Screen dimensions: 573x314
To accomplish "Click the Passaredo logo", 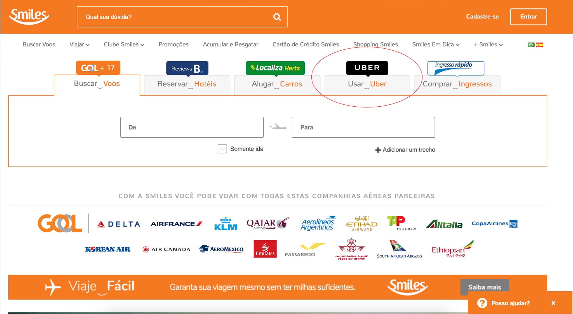I will click(x=305, y=250).
